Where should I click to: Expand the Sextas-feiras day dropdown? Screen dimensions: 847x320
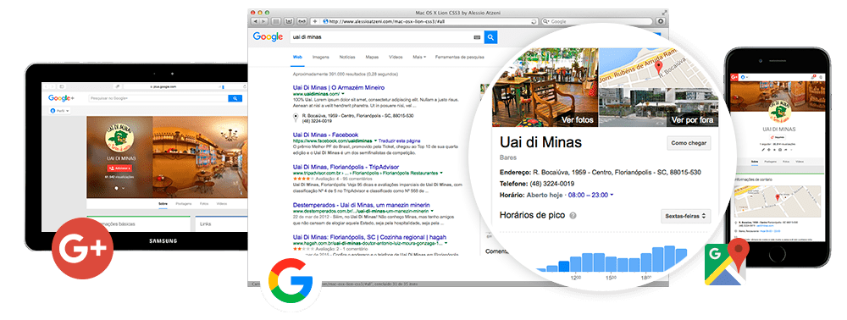(685, 216)
